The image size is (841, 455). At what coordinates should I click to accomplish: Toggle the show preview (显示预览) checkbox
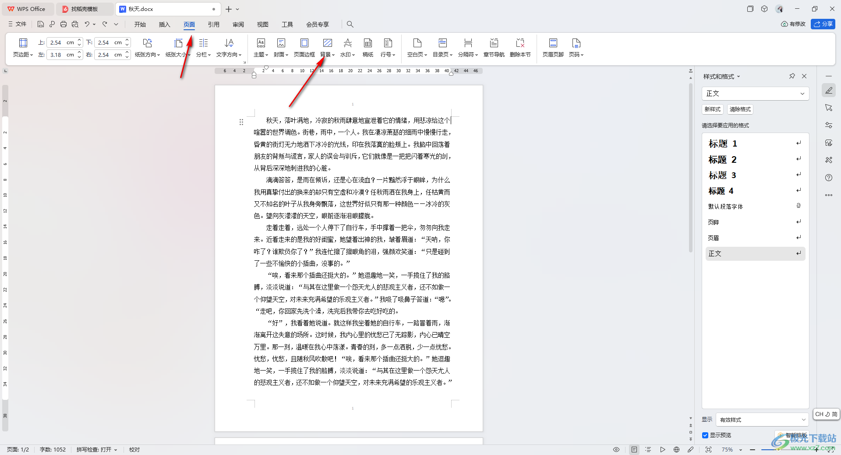705,435
